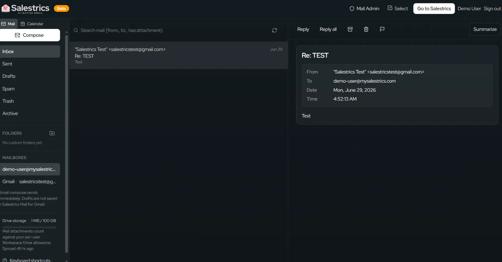This screenshot has height=262, width=502.
Task: Delete the email with trash icon
Action: (x=366, y=29)
